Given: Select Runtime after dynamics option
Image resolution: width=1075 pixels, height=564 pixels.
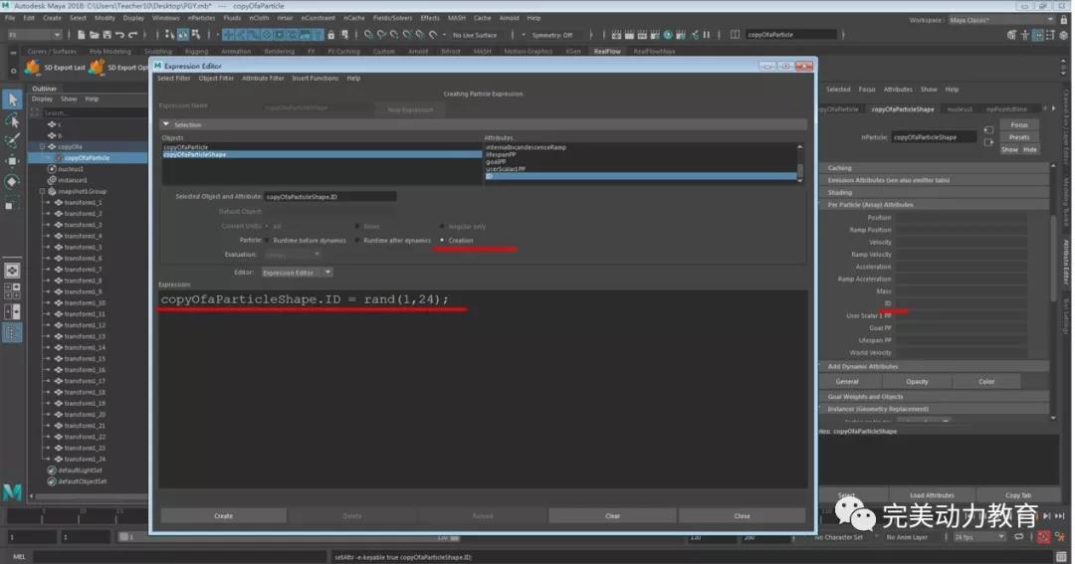Looking at the screenshot, I should pos(357,240).
